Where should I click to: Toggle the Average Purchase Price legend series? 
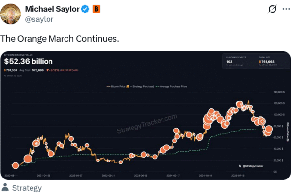[173, 86]
